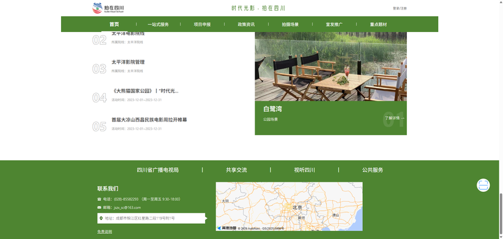Open 拍摄场景 in the top navigation
This screenshot has width=503, height=239.
[x=290, y=25]
